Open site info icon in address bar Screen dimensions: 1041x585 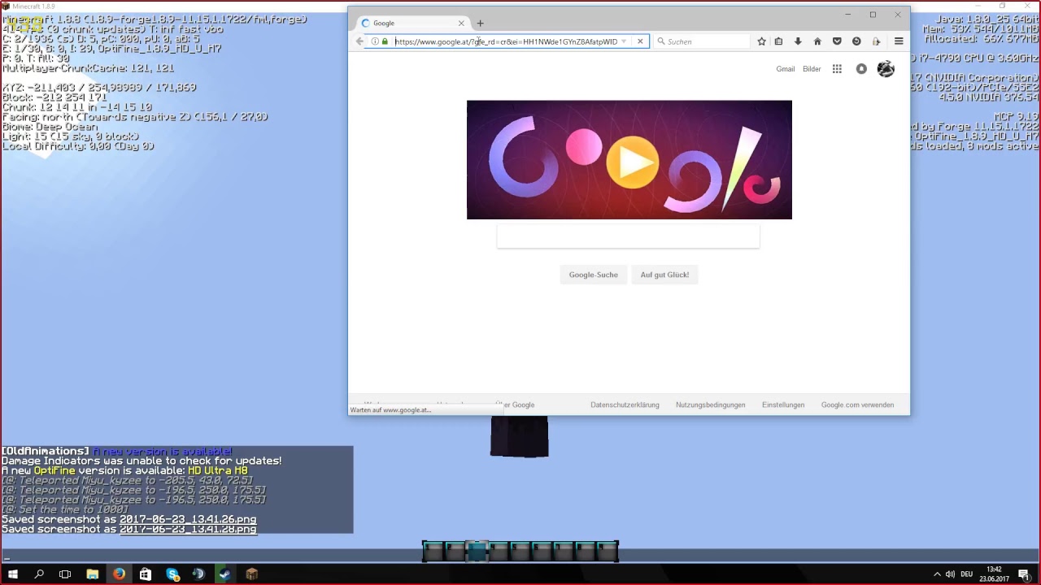[x=375, y=41]
